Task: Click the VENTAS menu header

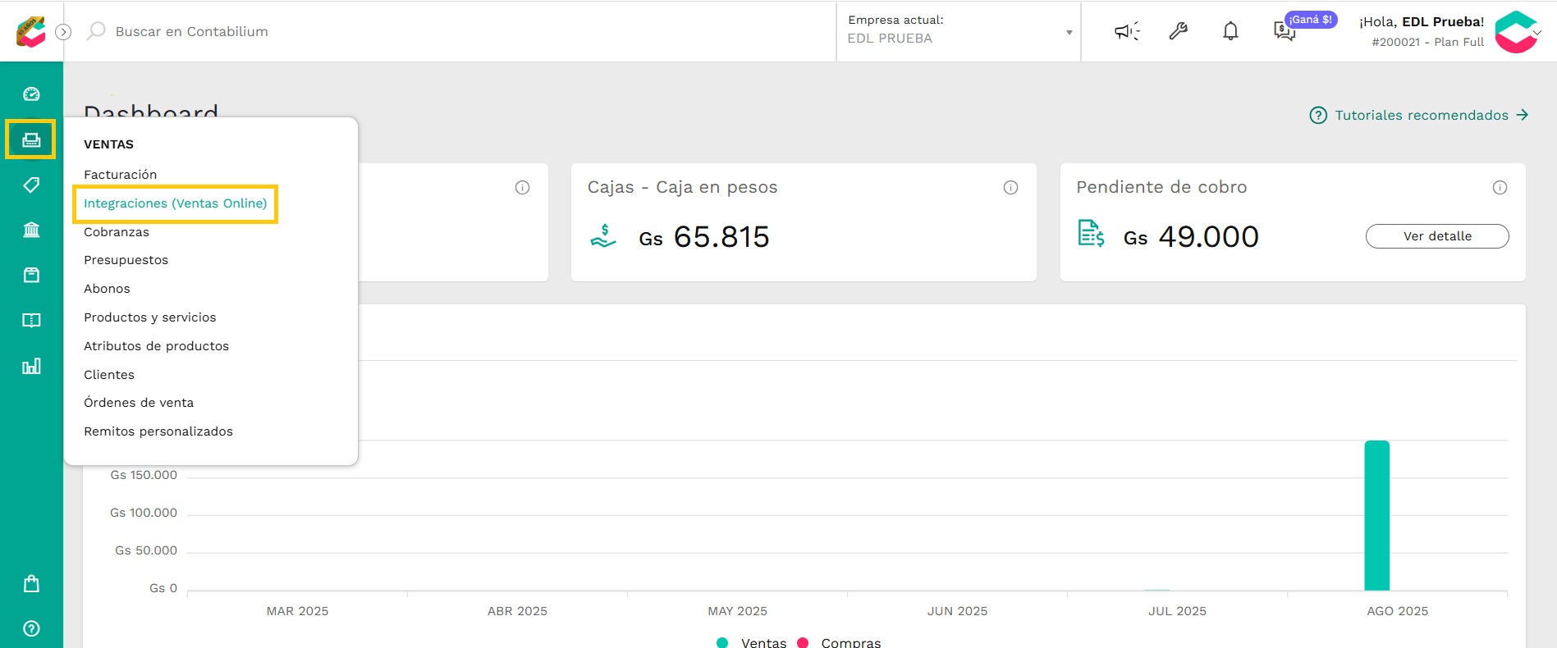Action: click(108, 144)
